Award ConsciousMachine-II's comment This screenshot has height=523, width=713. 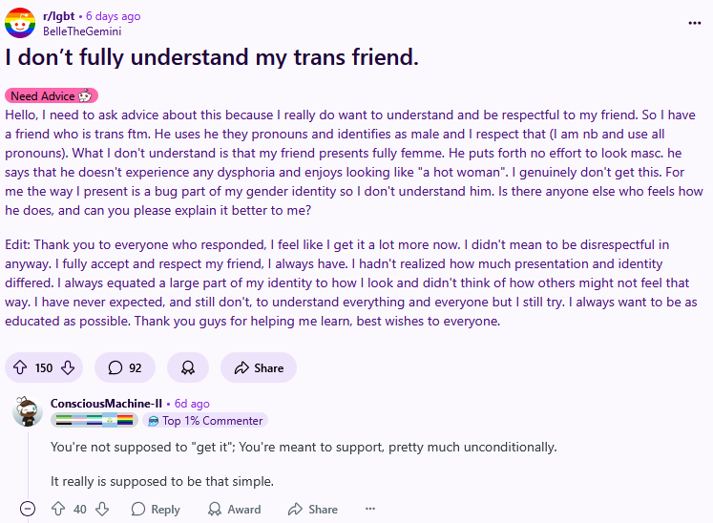coord(235,509)
